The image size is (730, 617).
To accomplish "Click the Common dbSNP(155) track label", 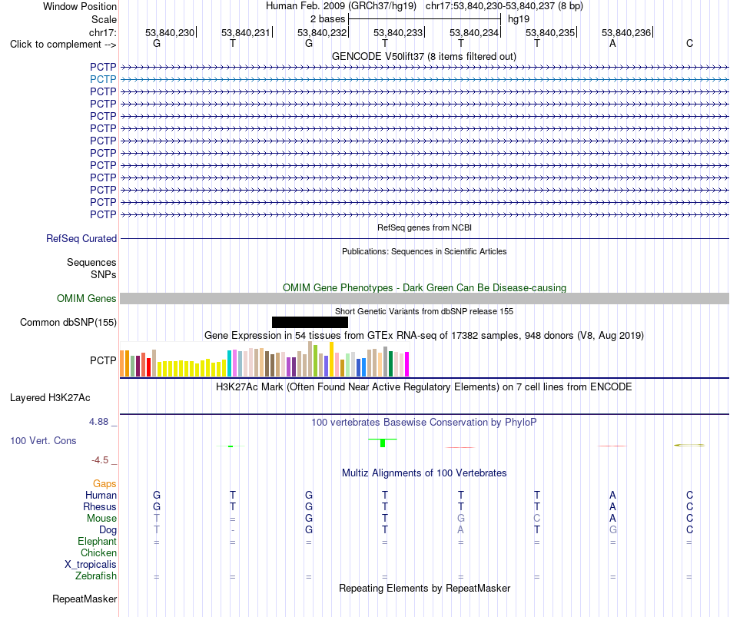I will [68, 322].
